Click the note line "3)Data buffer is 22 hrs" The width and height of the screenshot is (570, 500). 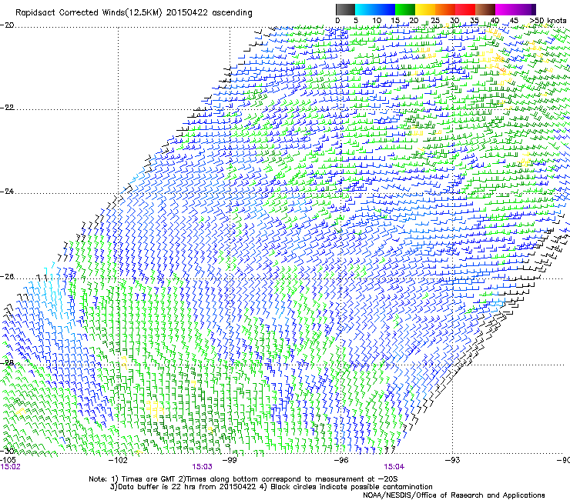click(271, 487)
